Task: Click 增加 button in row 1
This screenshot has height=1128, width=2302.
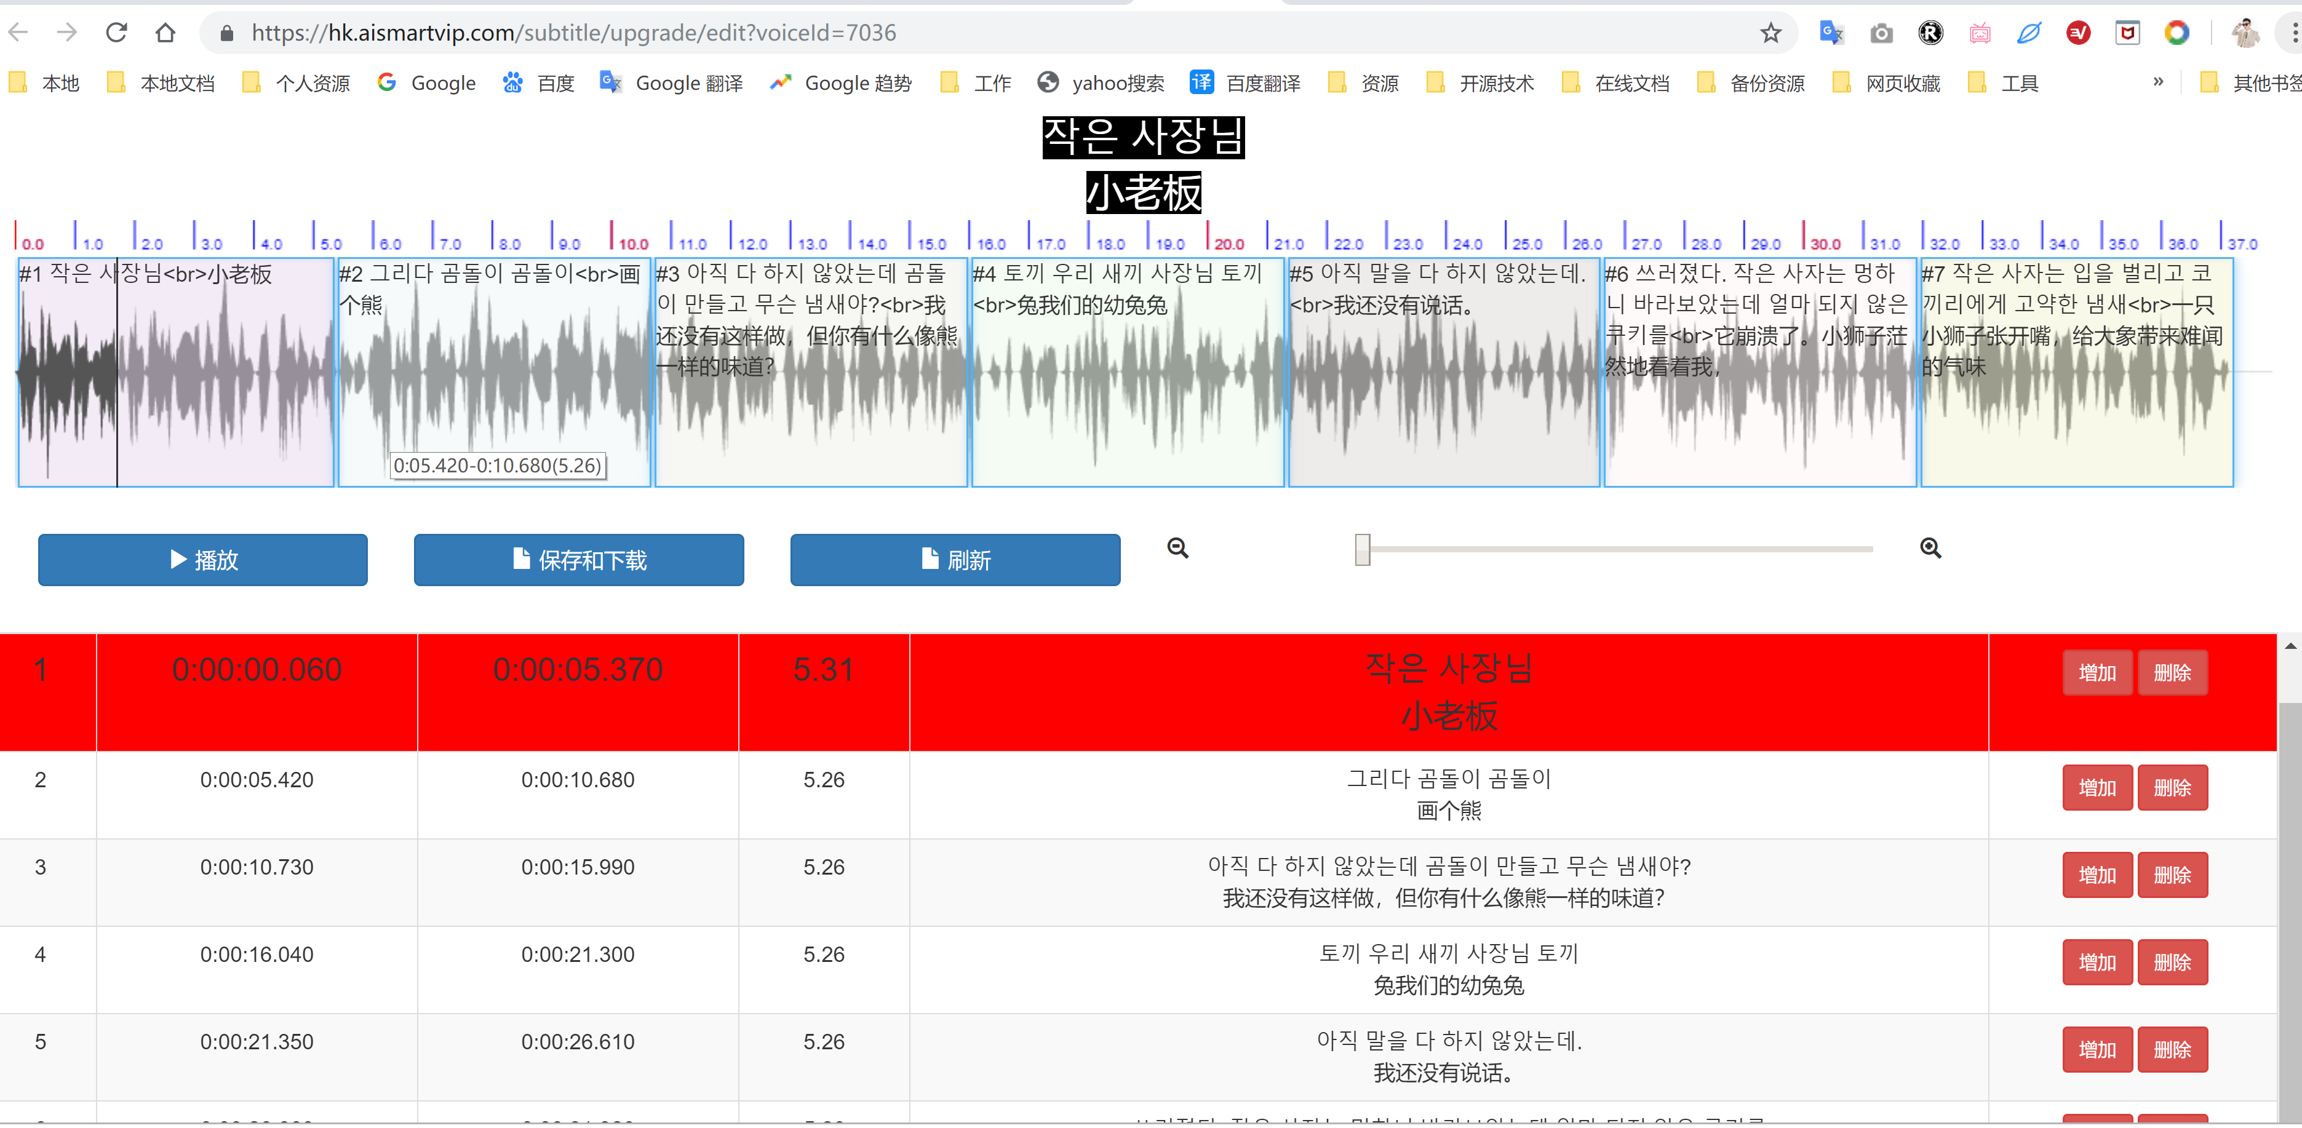Action: tap(2097, 672)
